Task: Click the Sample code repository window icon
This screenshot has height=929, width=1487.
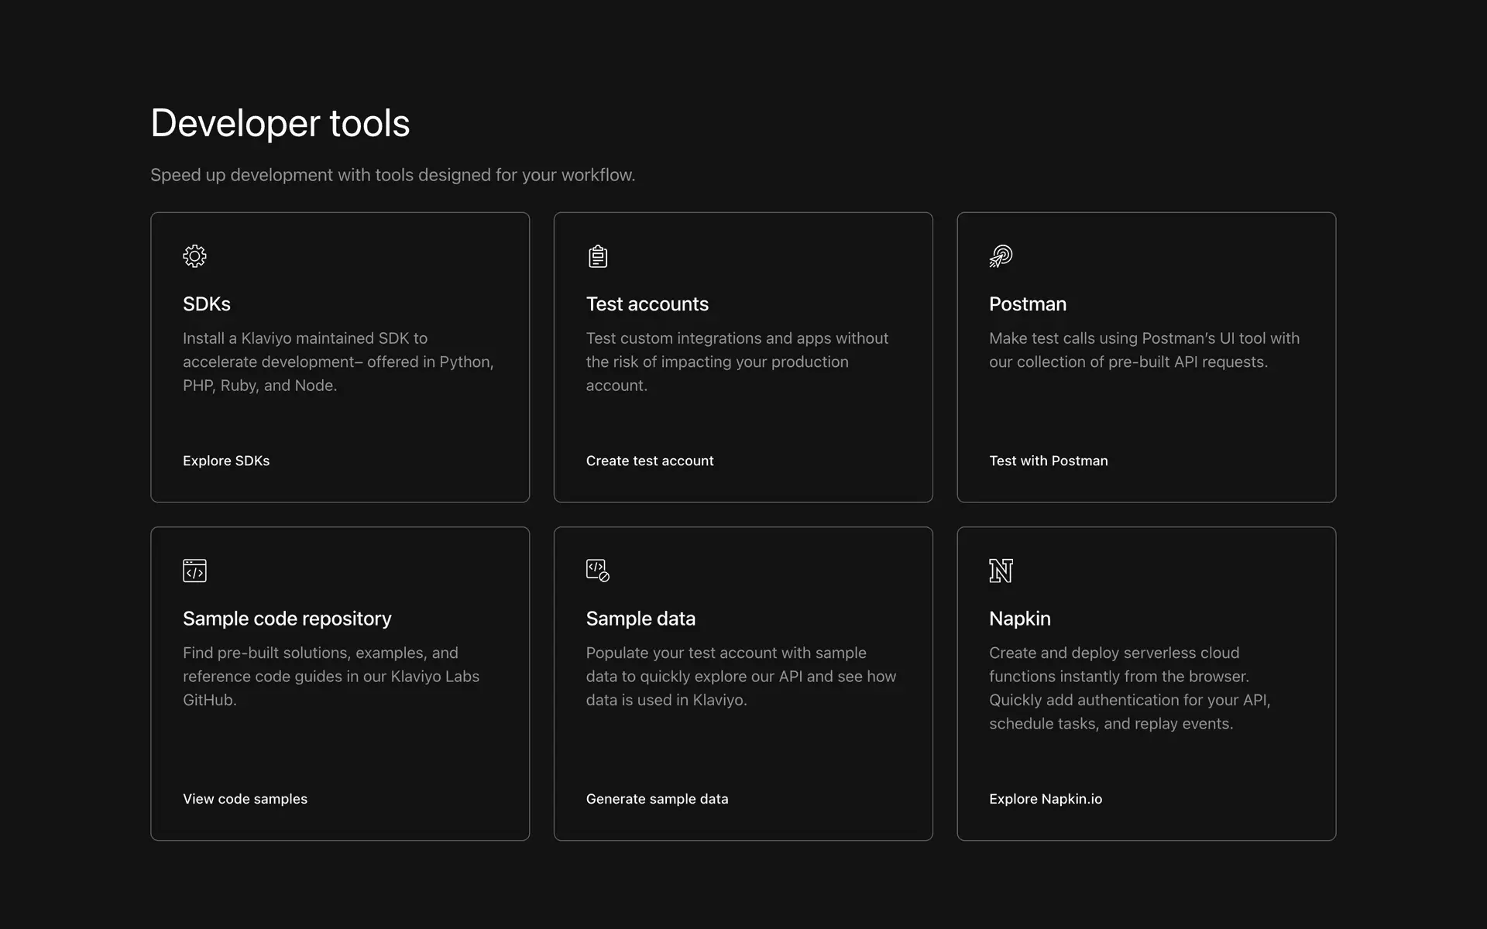Action: (x=194, y=571)
